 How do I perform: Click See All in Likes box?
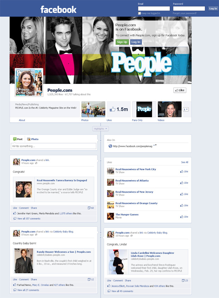pyautogui.click(x=184, y=162)
